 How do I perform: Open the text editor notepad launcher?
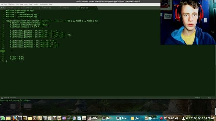[x=50, y=118]
